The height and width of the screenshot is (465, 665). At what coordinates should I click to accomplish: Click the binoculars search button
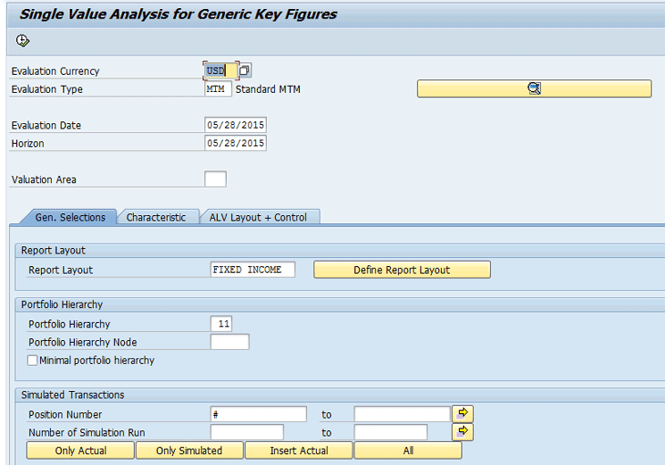click(534, 88)
